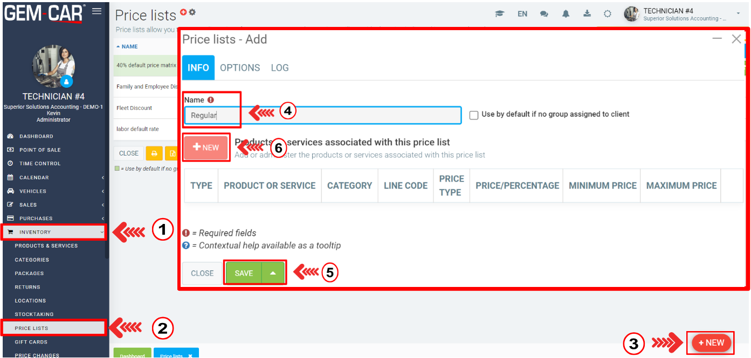Open the chat messages icon
The image size is (751, 358).
click(544, 14)
